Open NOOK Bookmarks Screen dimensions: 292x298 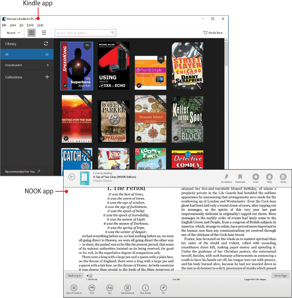coord(240,178)
